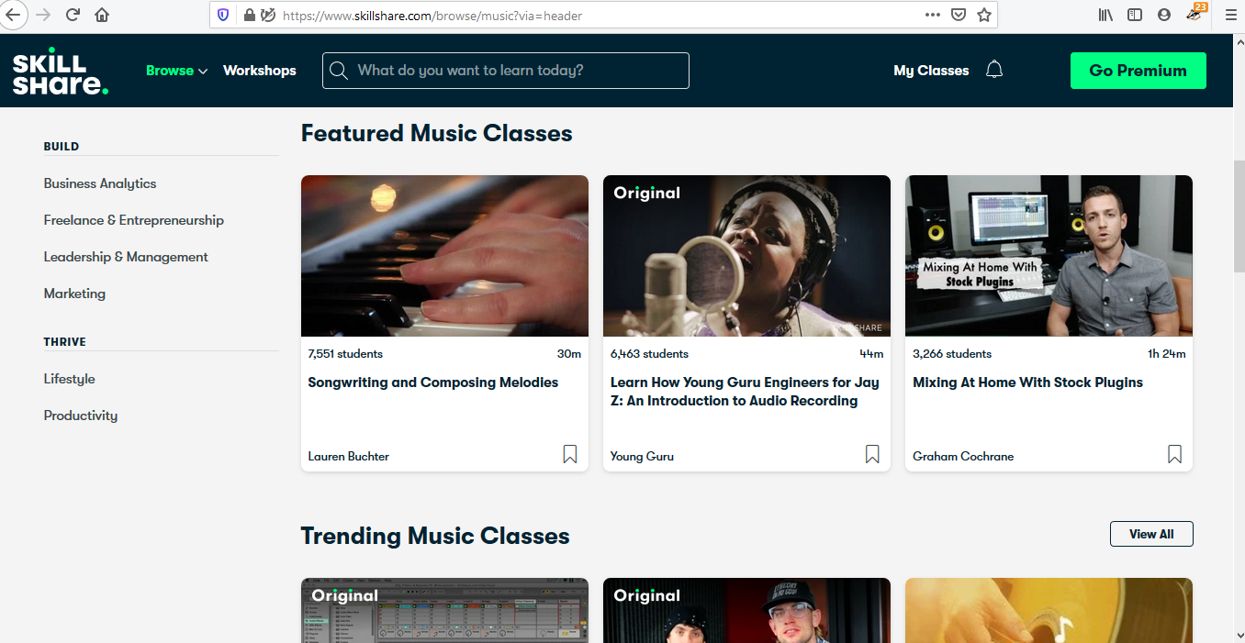Open the browser home page icon
The height and width of the screenshot is (643, 1245).
click(102, 15)
